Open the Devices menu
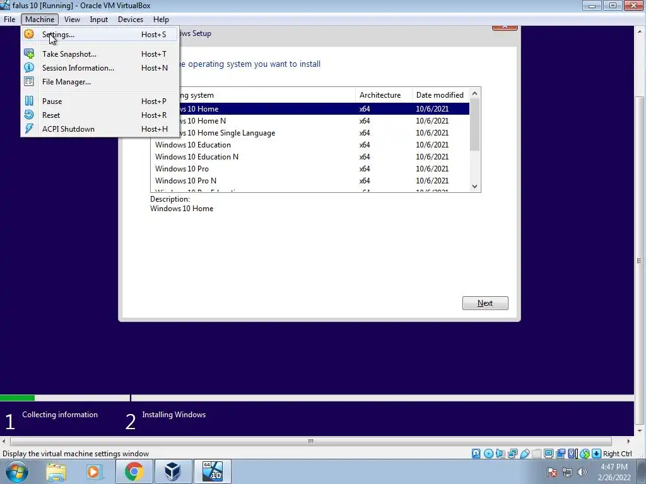 130,20
